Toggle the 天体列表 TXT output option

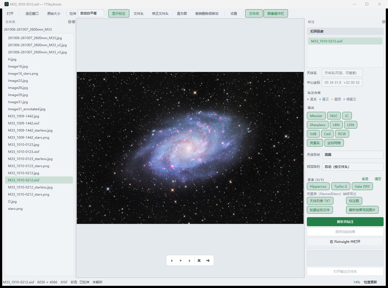[x=320, y=201]
